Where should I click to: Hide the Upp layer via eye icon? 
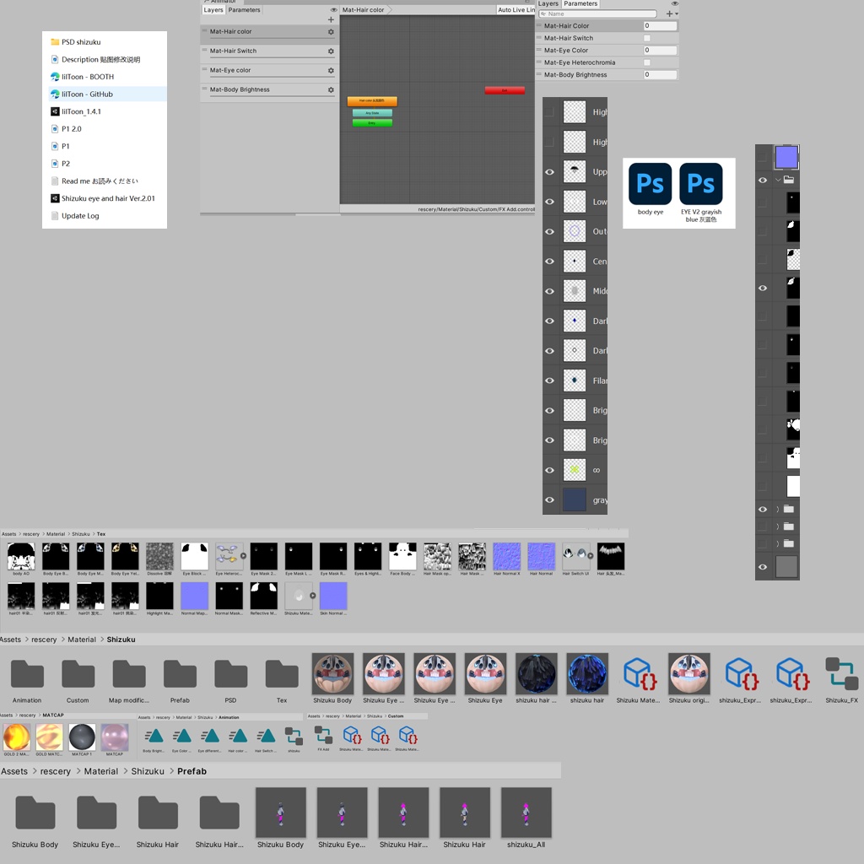point(549,172)
